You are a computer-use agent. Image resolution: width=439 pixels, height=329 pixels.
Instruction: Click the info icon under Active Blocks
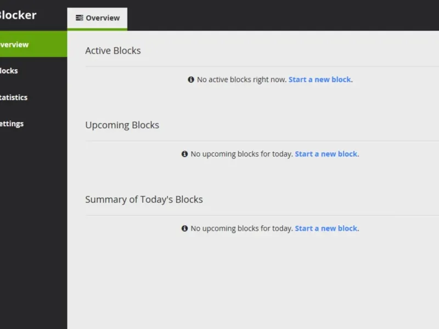tap(191, 80)
